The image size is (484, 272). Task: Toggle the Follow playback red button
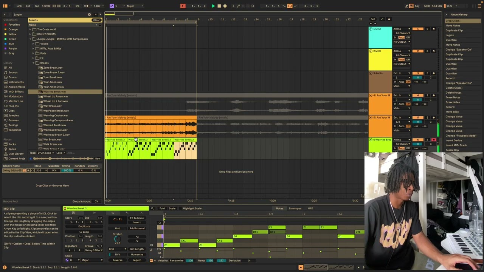pyautogui.click(x=183, y=6)
